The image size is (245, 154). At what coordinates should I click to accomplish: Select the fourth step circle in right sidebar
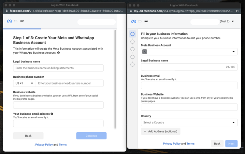pyautogui.click(x=132, y=57)
